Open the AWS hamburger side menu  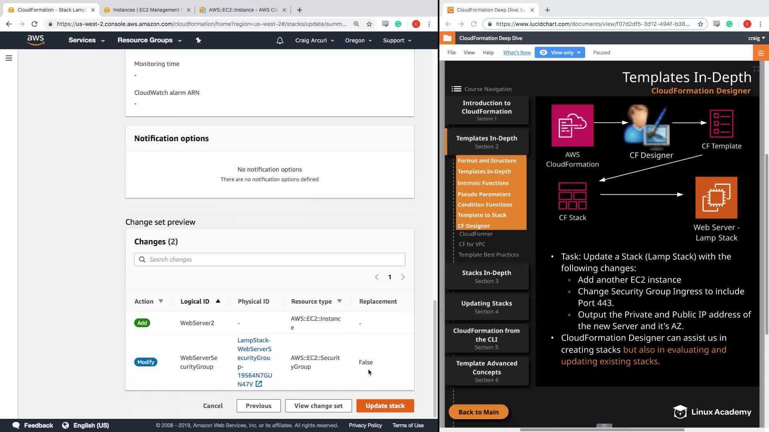coord(9,58)
